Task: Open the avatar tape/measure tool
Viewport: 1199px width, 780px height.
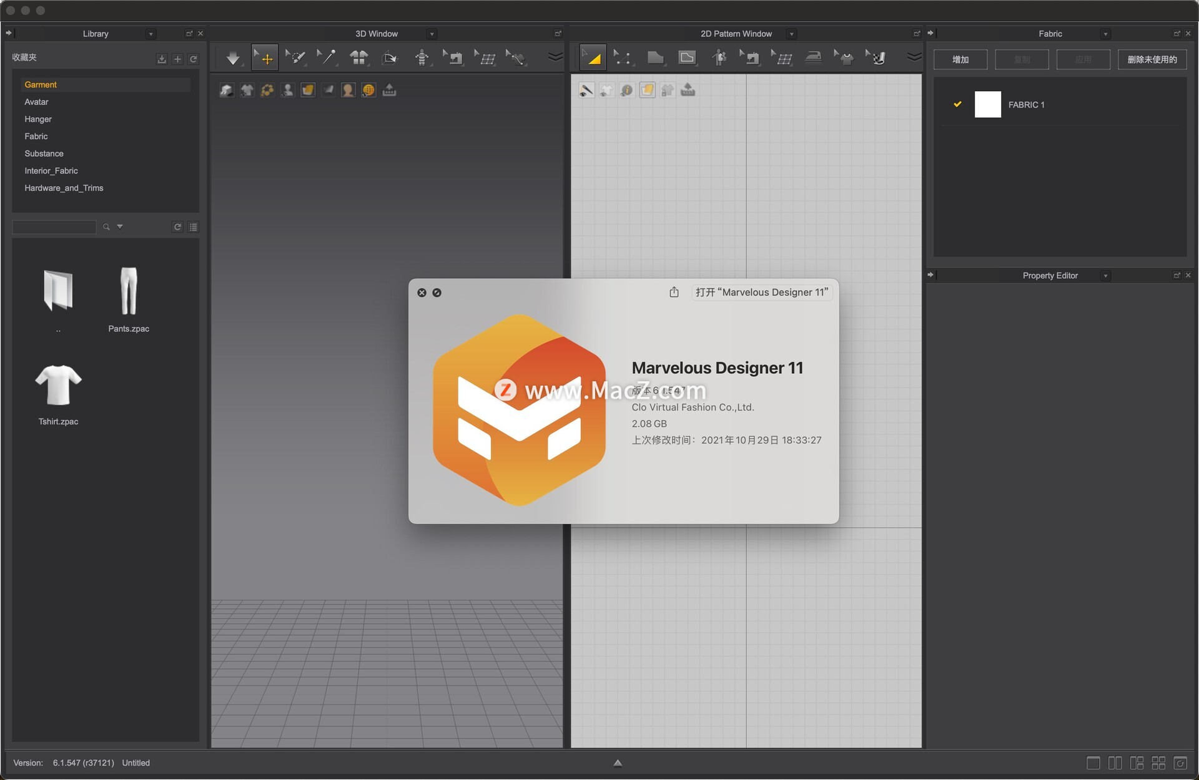Action: tap(422, 58)
